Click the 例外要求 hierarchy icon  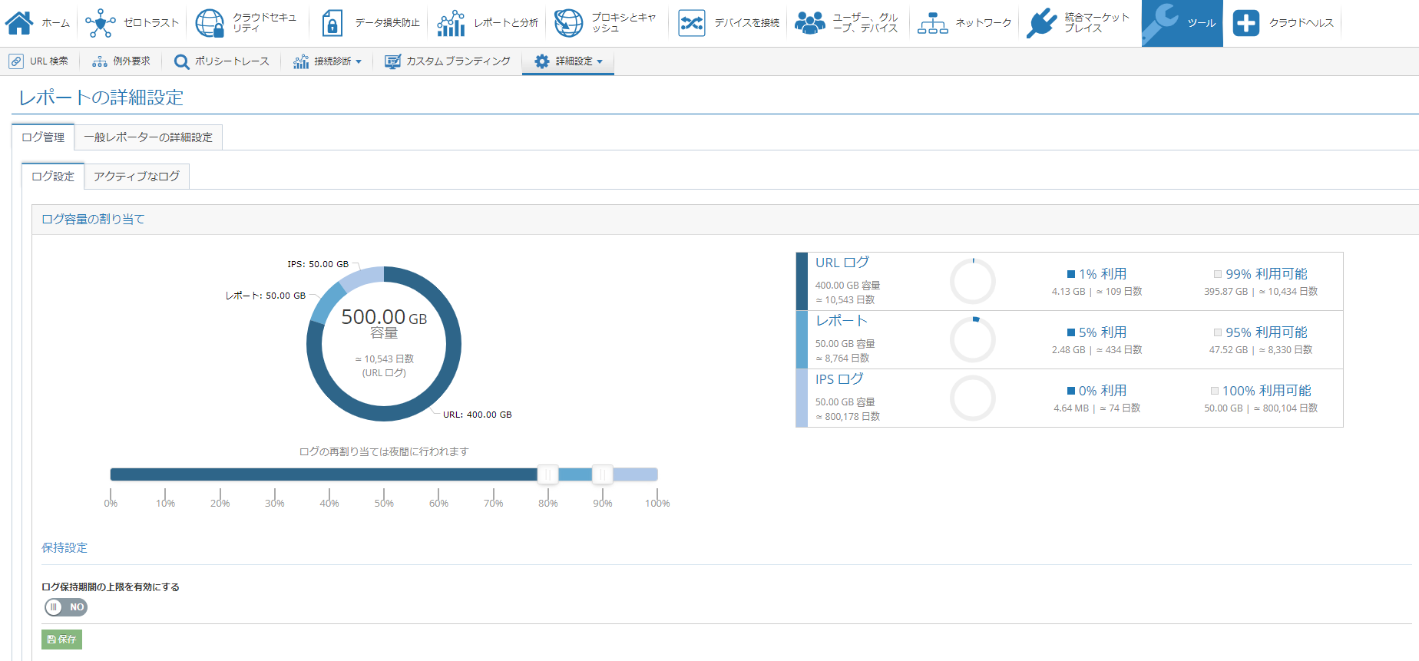pyautogui.click(x=99, y=61)
